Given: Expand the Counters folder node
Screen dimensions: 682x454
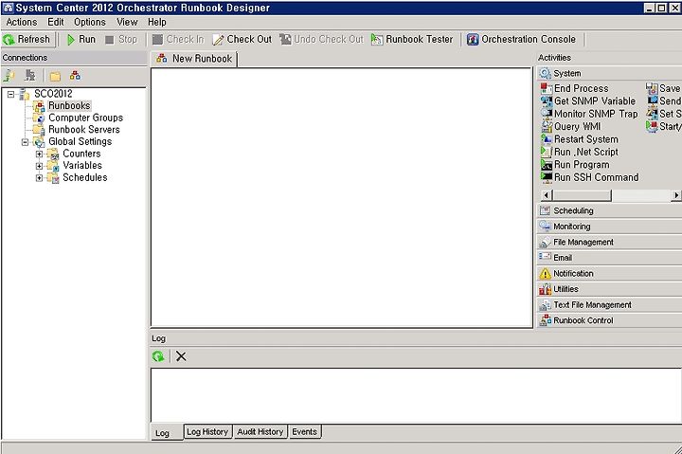Looking at the screenshot, I should tap(39, 154).
